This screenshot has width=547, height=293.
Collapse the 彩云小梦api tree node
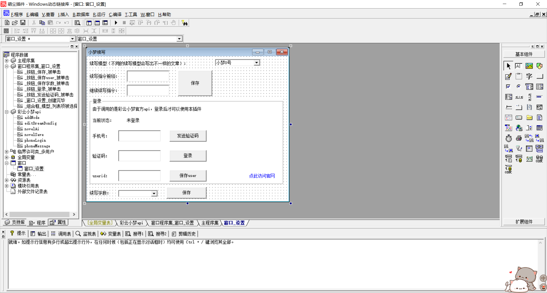click(7, 112)
